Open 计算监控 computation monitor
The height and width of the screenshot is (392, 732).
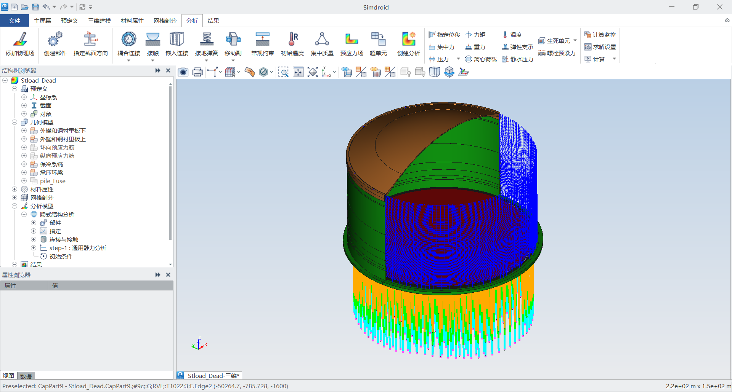(x=600, y=35)
